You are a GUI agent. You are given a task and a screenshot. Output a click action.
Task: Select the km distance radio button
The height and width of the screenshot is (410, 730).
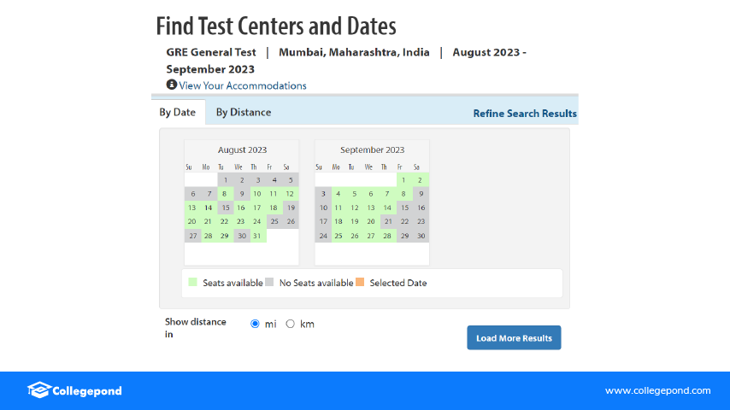291,324
